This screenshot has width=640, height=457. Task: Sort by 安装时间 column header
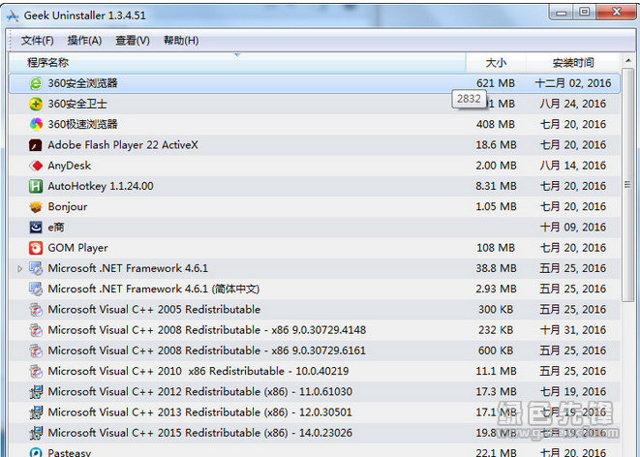click(x=573, y=62)
